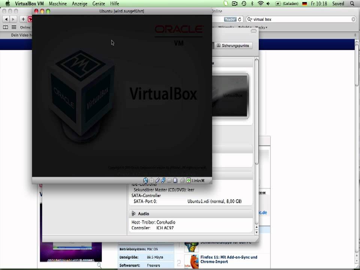The image size is (360, 270).
Task: Click the scroll-down arrow in Manager details pane
Action: point(256,232)
